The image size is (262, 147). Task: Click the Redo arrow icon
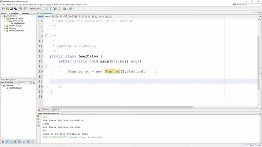tap(25, 9)
